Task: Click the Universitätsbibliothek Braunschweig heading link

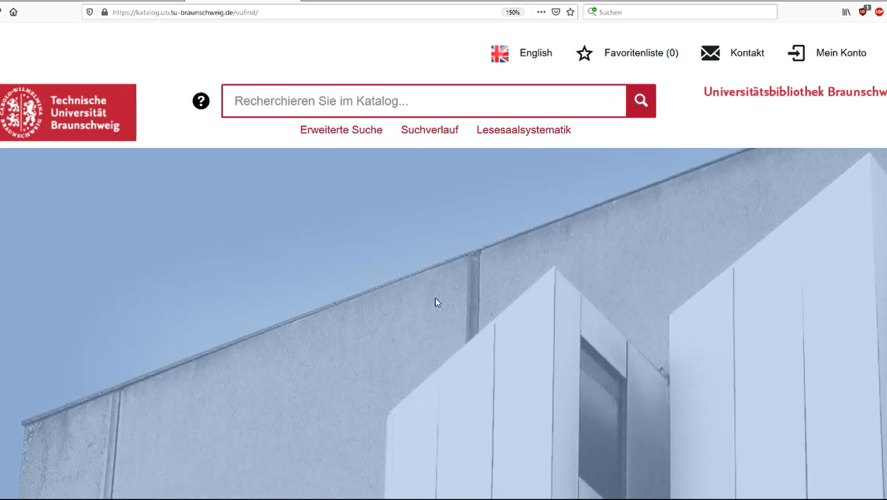Action: click(x=795, y=92)
